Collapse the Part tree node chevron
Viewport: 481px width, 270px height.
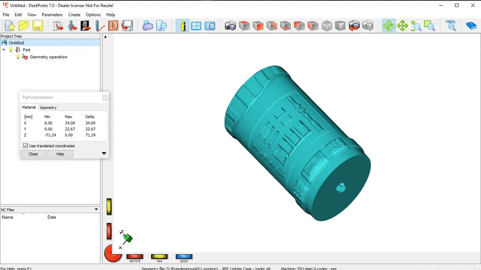[x=4, y=50]
